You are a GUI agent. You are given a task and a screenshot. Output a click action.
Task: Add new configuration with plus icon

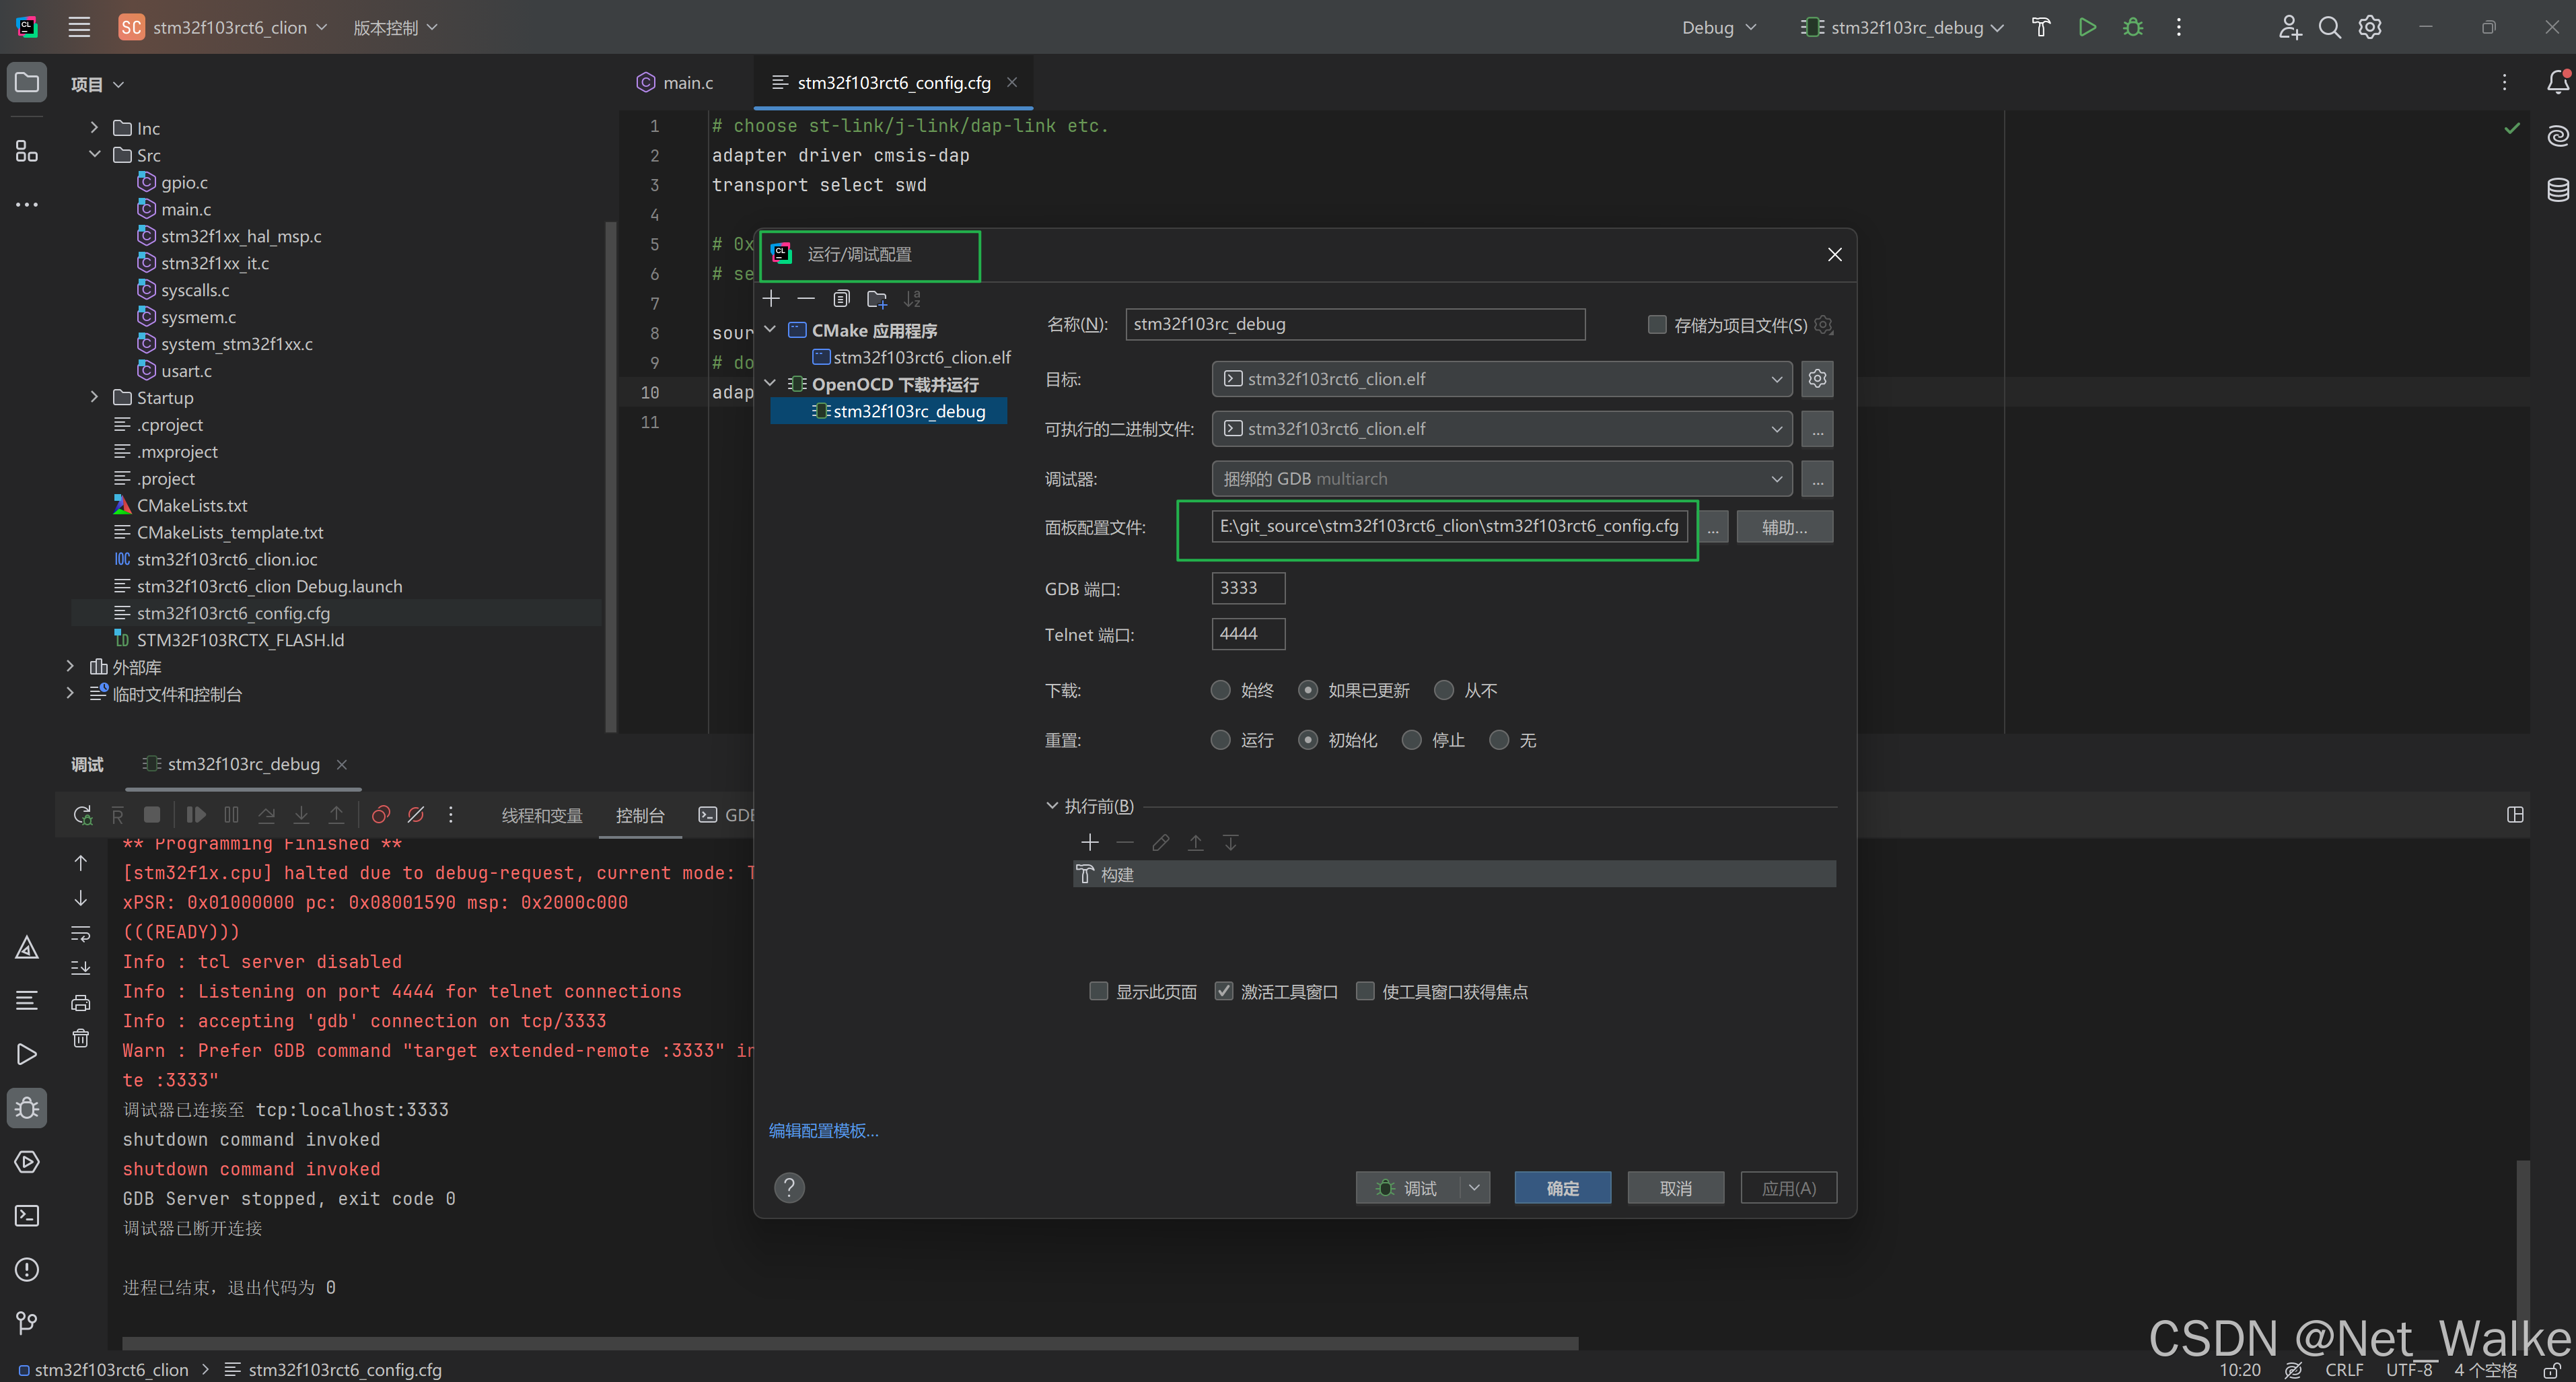(771, 299)
